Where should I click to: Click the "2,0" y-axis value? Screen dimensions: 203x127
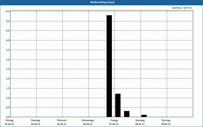tap(8, 79)
